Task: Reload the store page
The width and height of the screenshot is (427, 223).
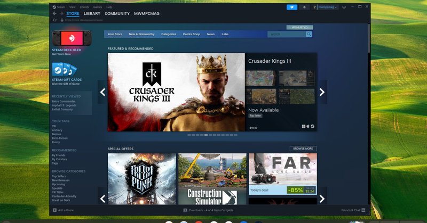Action: pos(54,20)
